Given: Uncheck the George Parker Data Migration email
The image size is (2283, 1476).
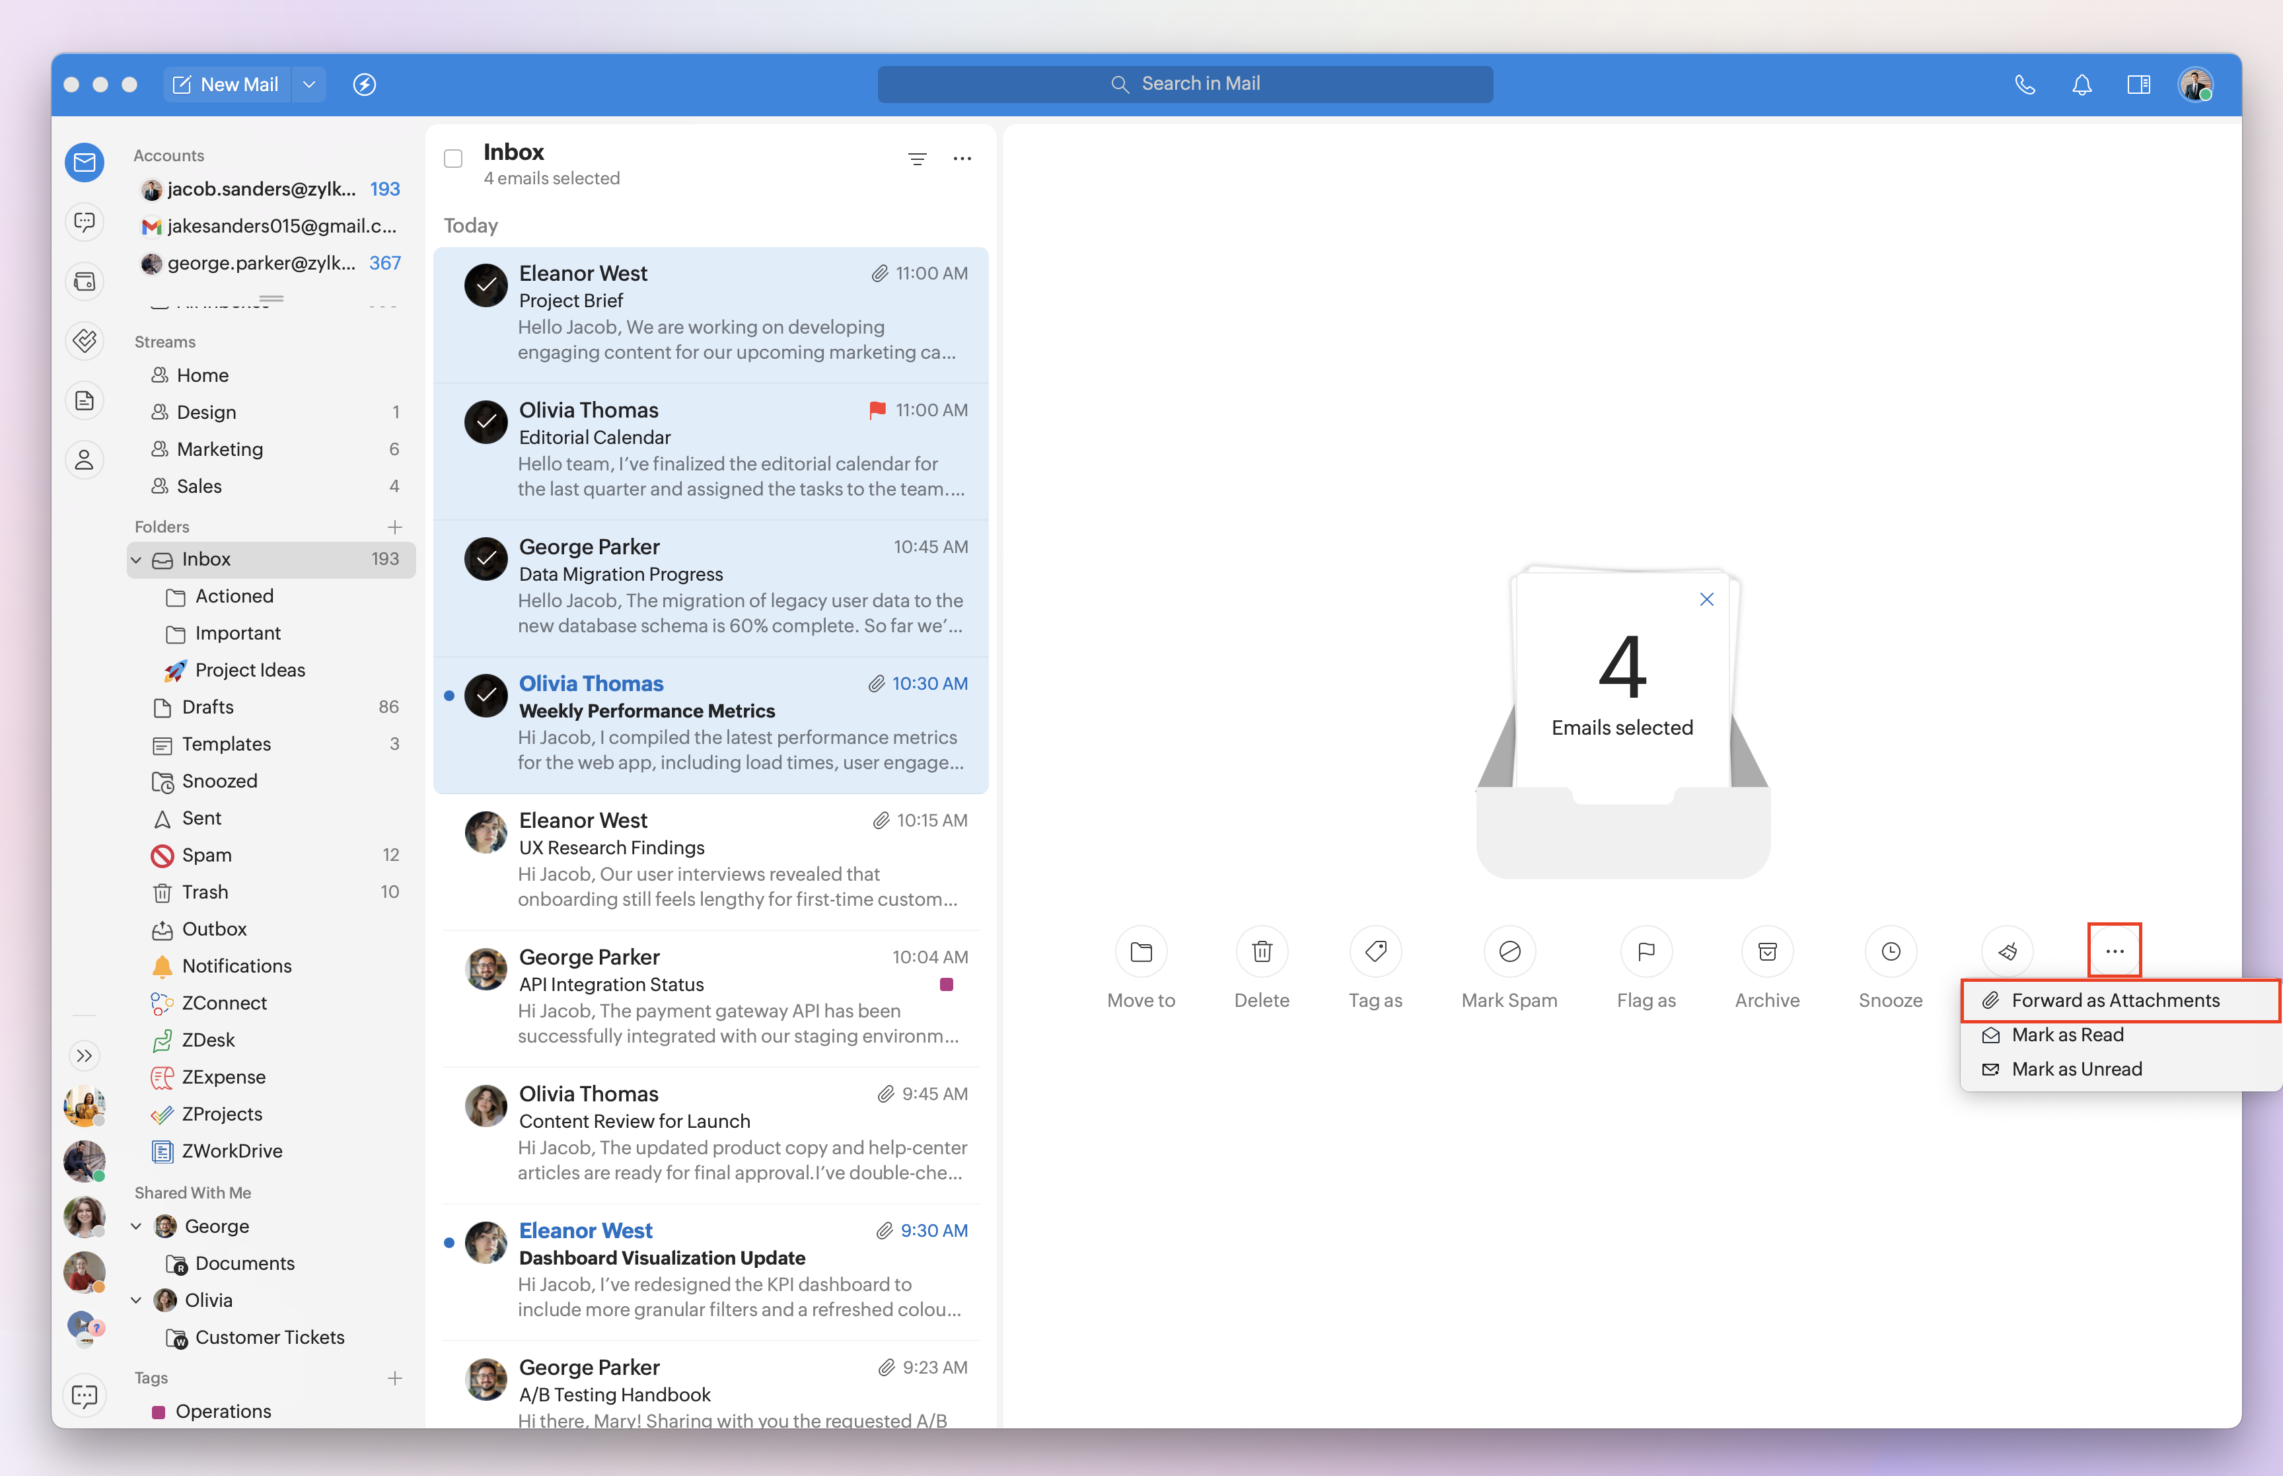Looking at the screenshot, I should tap(486, 559).
